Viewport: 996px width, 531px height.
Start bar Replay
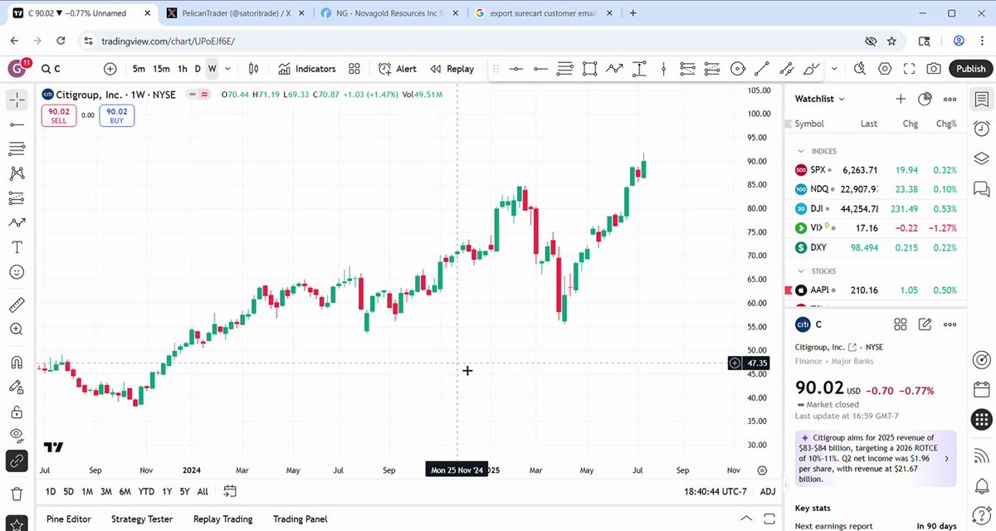[x=452, y=69]
